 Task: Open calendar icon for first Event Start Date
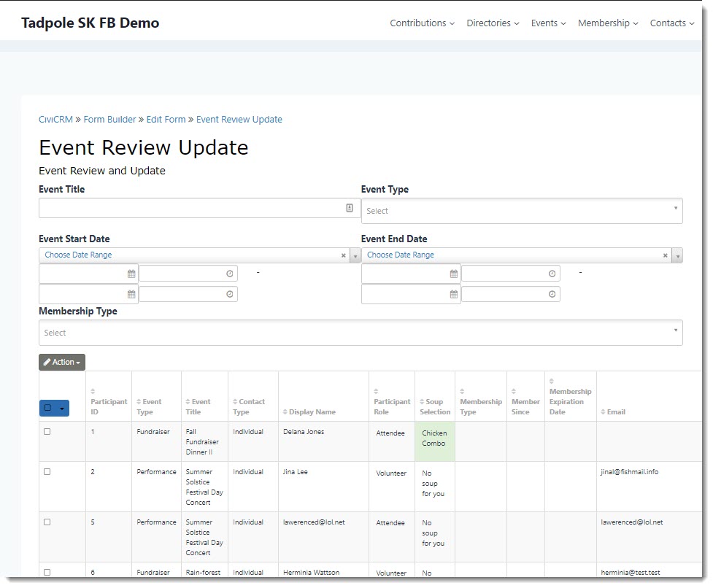(131, 274)
